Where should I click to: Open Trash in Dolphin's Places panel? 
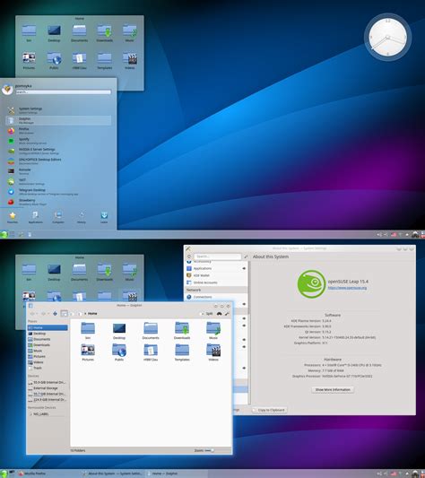pyautogui.click(x=48, y=368)
